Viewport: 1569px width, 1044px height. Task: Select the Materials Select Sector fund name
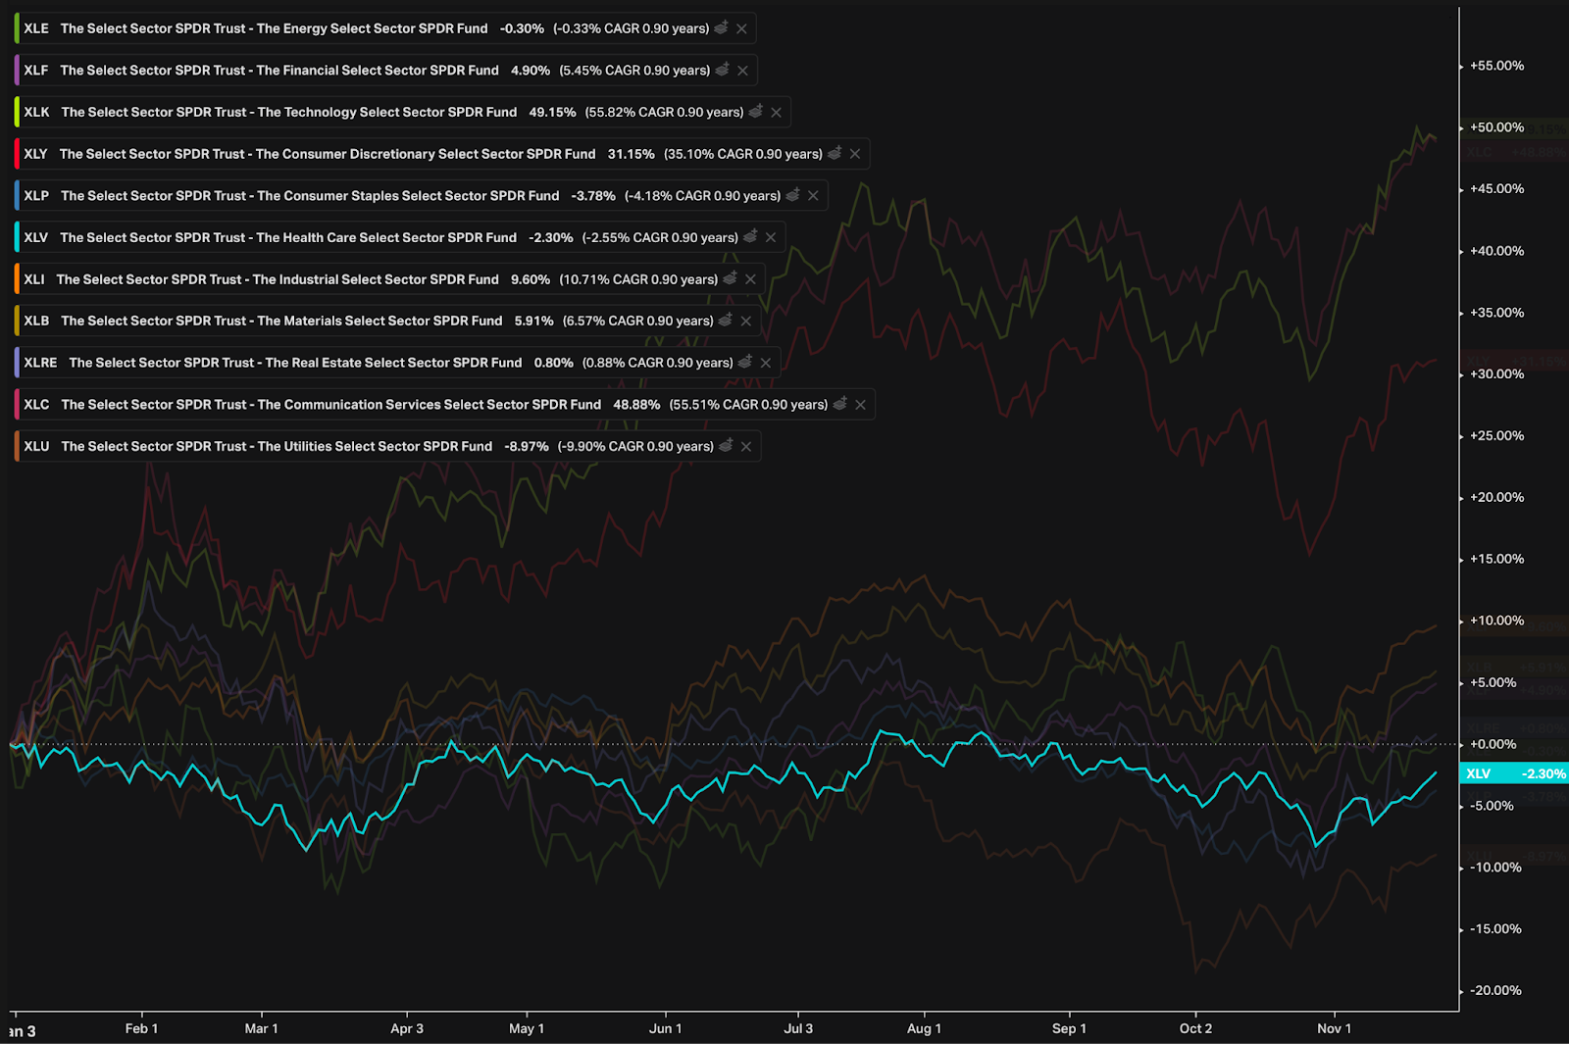click(x=281, y=321)
